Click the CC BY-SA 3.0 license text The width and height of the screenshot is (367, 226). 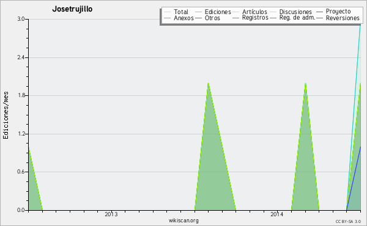coord(348,221)
